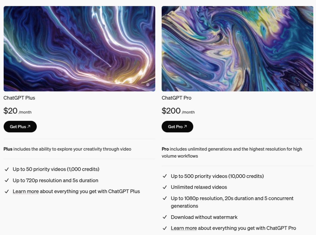Open Learn more link for ChatGPT Plus

[26, 191]
